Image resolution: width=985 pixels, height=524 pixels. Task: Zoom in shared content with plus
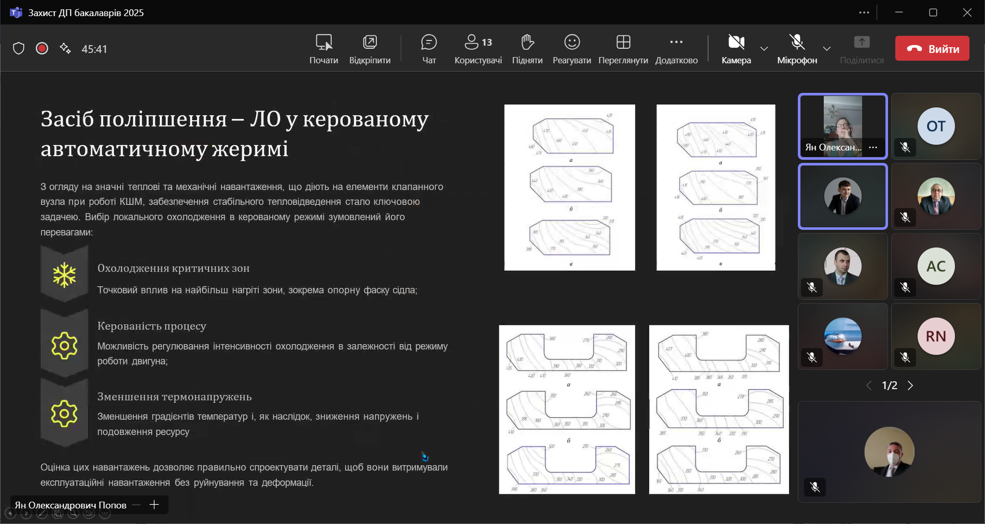[154, 505]
